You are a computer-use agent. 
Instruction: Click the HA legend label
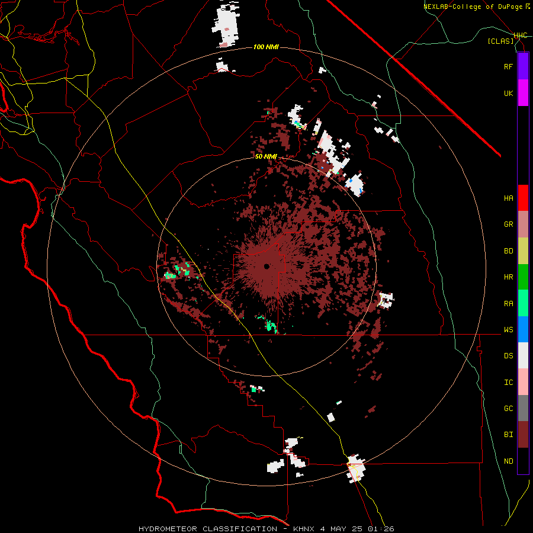coord(508,198)
